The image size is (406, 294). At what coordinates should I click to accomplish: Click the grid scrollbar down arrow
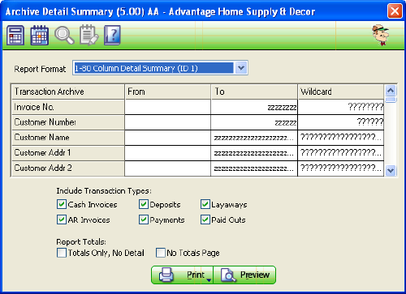point(391,171)
